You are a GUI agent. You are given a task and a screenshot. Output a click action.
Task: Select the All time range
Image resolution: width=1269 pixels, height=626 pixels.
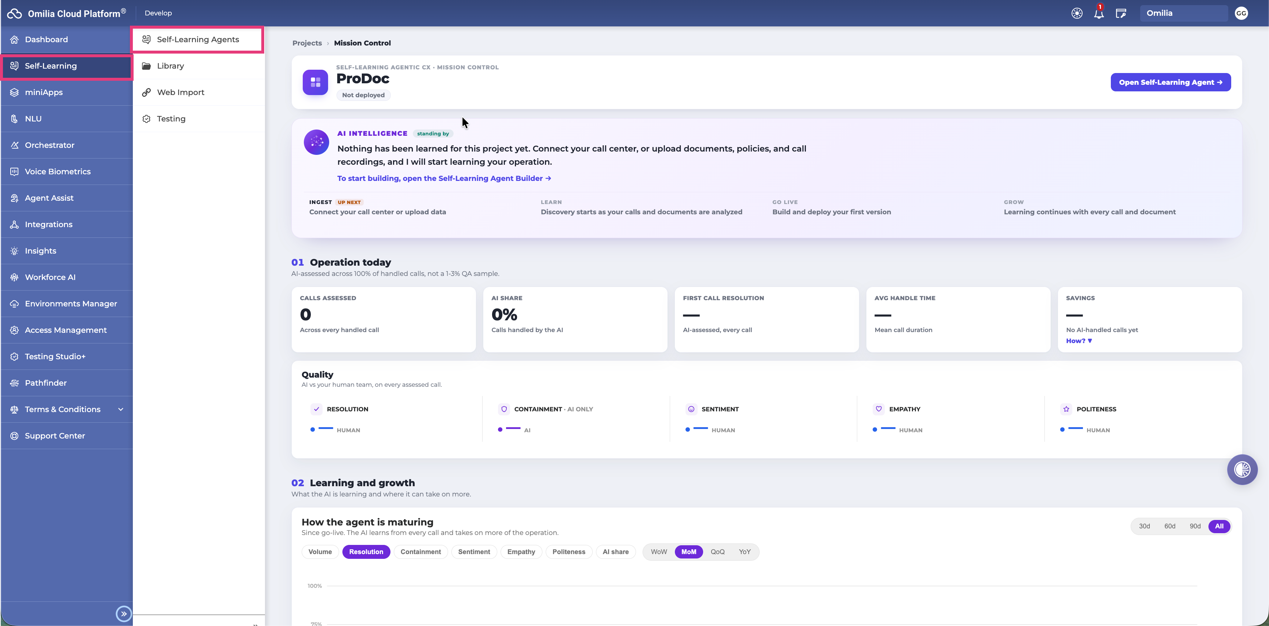(1219, 526)
